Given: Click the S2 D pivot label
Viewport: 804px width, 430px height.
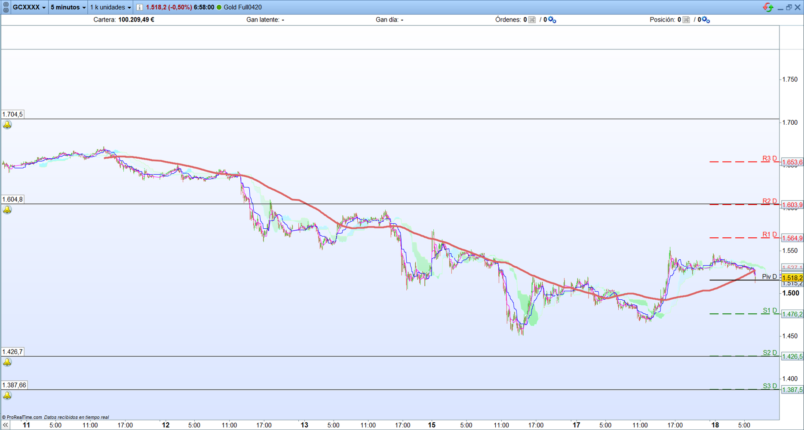Looking at the screenshot, I should tap(770, 353).
